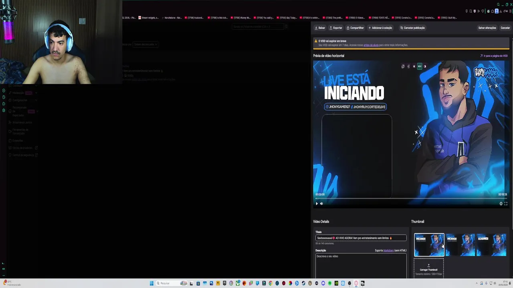Screen dimensions: 513x288
Task: Switch to the I Built My browser tab
Action: point(447,18)
